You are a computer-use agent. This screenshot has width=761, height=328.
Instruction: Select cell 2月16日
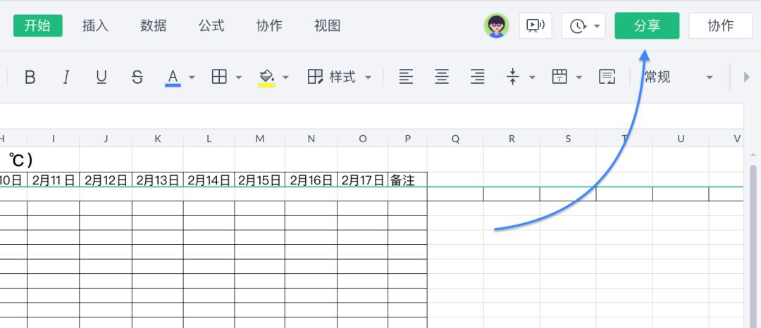(311, 180)
